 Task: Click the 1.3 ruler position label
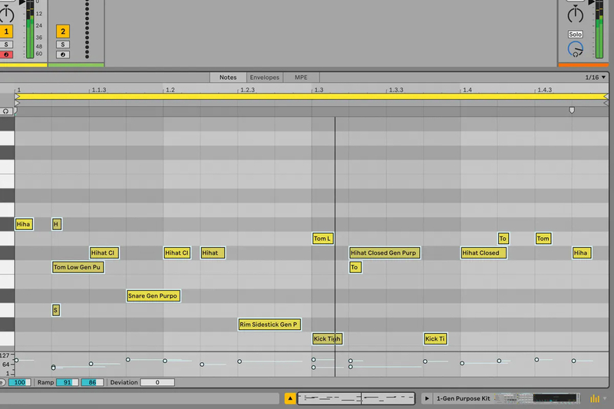319,90
